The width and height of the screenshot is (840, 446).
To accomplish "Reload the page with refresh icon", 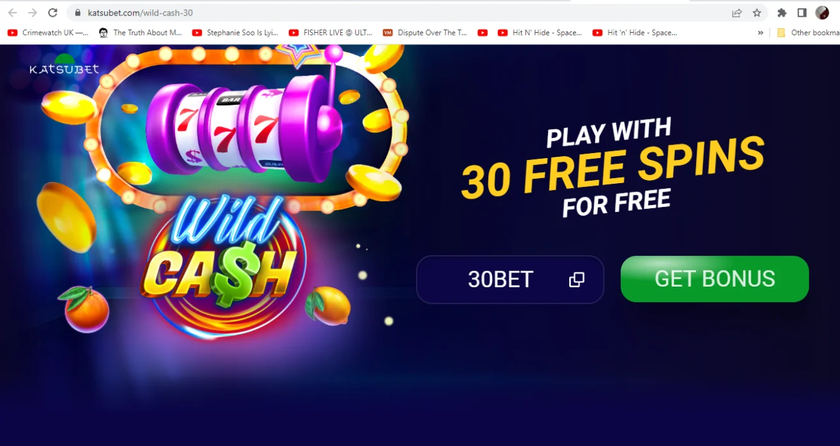I will click(53, 13).
